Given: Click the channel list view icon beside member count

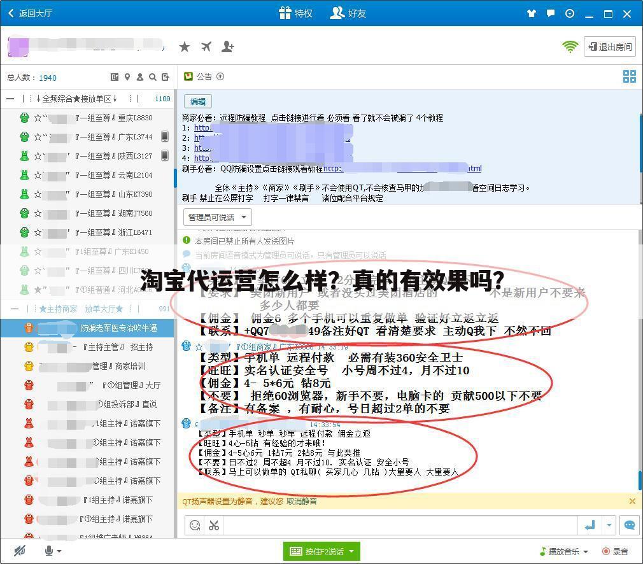Looking at the screenshot, I should point(115,76).
